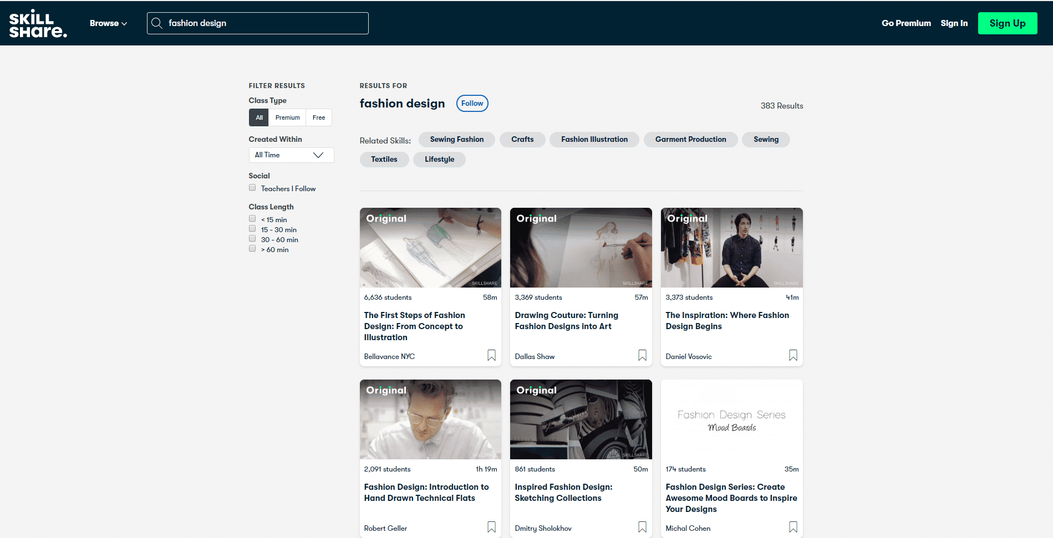Bookmark The First Steps of Fashion Design class
The image size is (1053, 538).
(x=491, y=355)
